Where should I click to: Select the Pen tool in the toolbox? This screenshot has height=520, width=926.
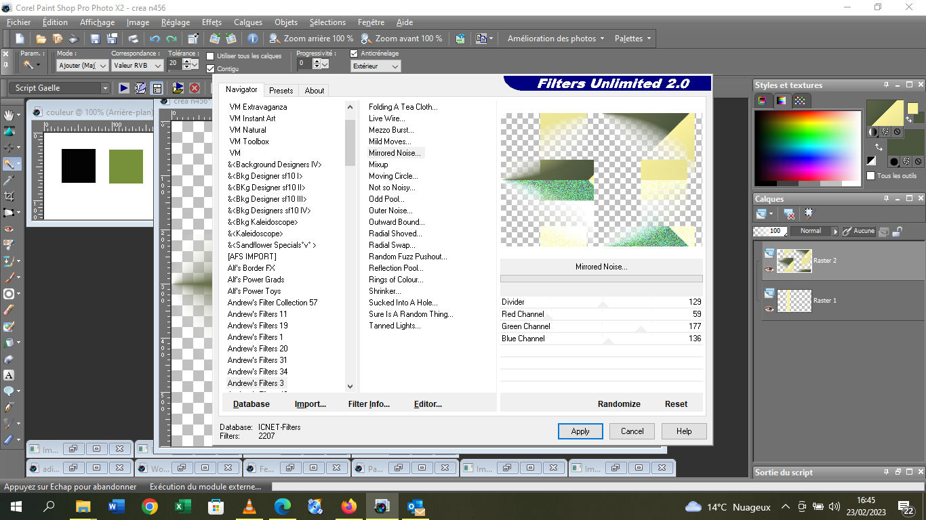pos(9,408)
